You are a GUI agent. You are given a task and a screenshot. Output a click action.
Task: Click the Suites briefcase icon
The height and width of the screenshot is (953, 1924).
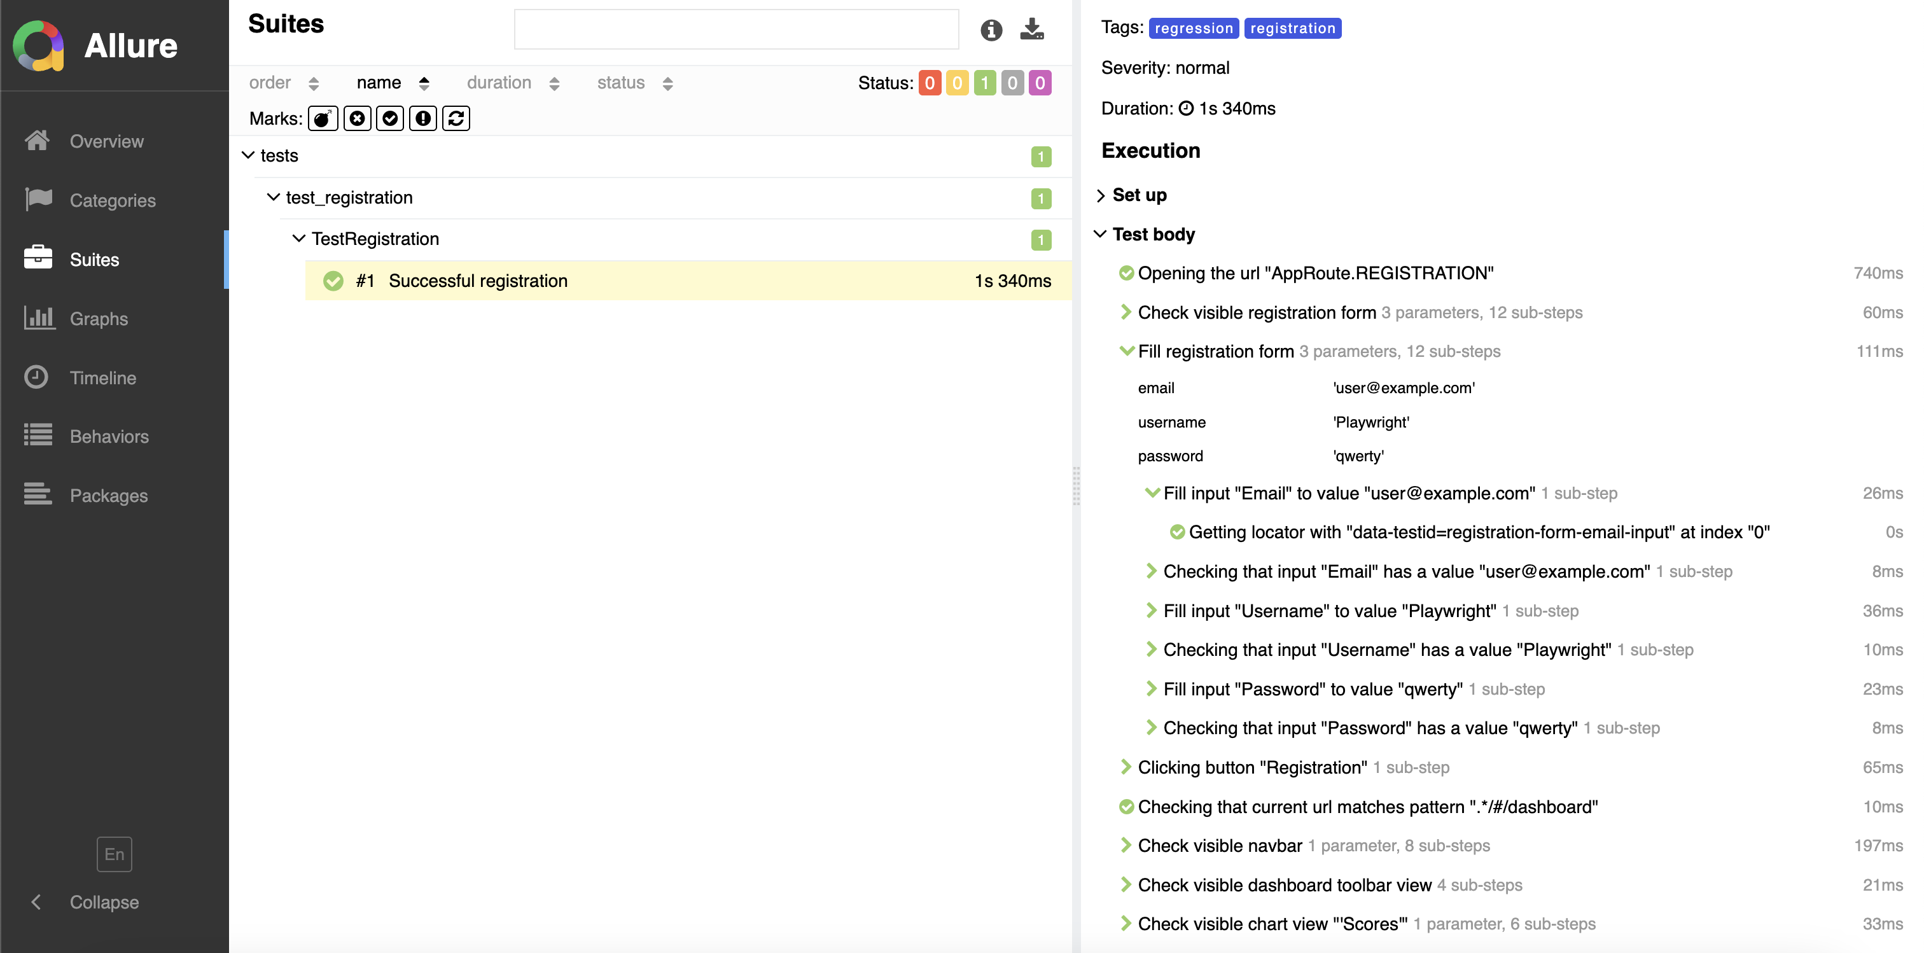[x=38, y=257]
